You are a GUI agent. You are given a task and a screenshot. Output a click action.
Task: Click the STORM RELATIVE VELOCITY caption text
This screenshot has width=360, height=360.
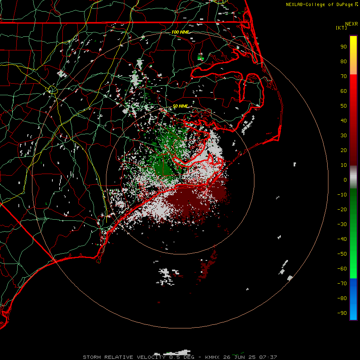(x=124, y=357)
